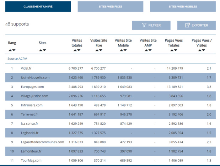
Task: Sort Visites Site Mobile descending arrow
Action: (125, 50)
